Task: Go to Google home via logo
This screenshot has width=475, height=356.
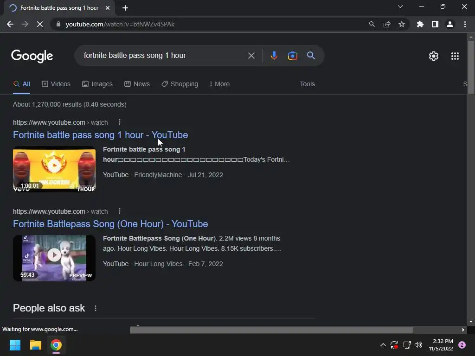Action: tap(32, 56)
